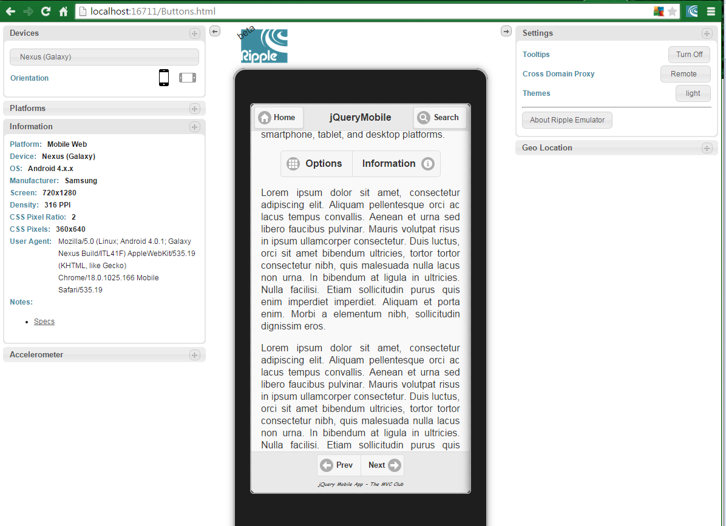The height and width of the screenshot is (526, 726).
Task: Select landscape orientation phone icon
Action: [x=188, y=78]
